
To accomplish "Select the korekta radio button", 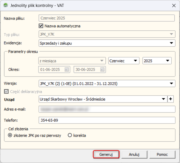I will (70, 135).
